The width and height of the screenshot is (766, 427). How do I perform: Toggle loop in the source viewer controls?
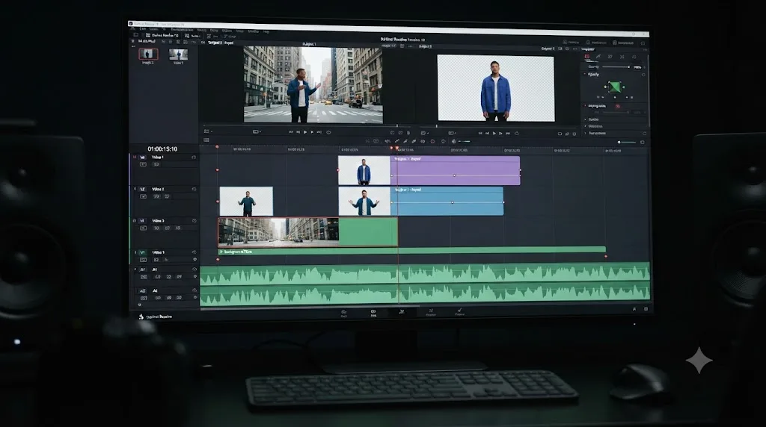coord(328,132)
